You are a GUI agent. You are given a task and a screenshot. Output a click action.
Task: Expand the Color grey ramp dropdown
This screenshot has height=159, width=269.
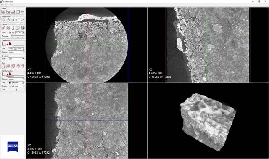pos(16,82)
